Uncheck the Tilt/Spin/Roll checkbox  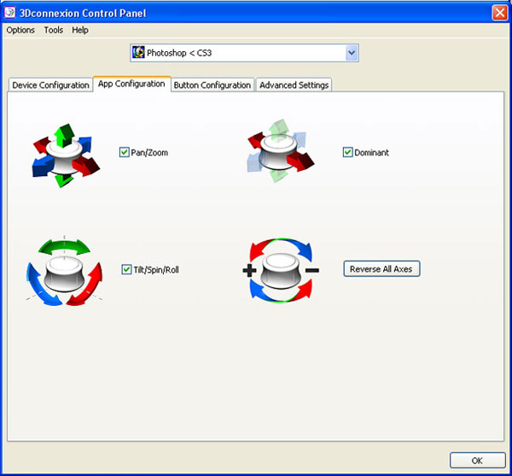[126, 269]
